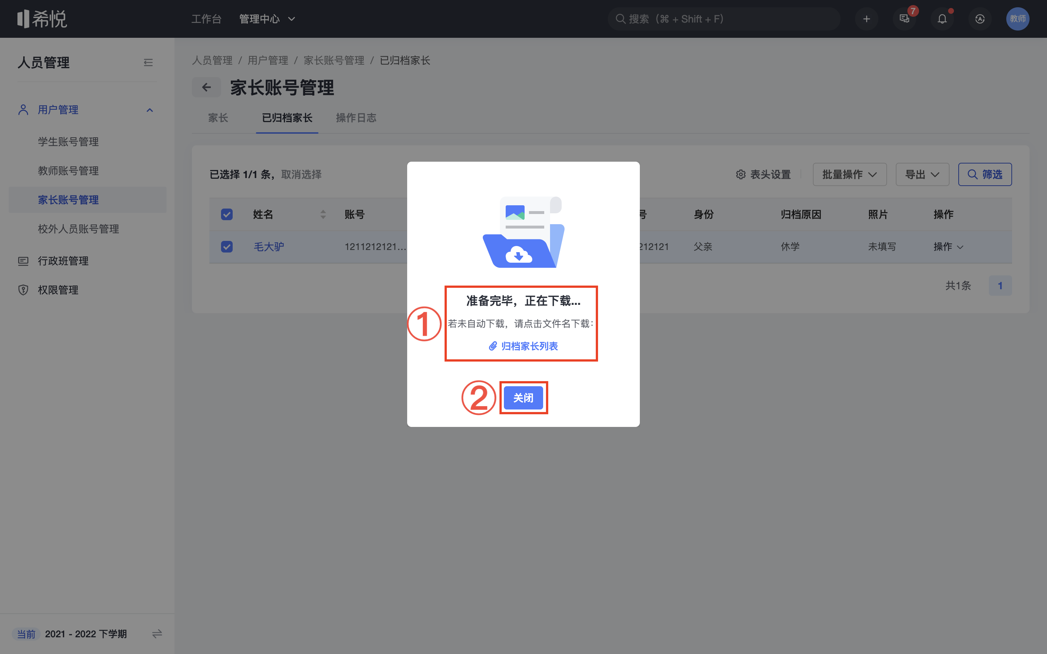Screen dimensions: 1047x654
Task: Select 家长账号管理 in sidebar
Action: [87, 200]
